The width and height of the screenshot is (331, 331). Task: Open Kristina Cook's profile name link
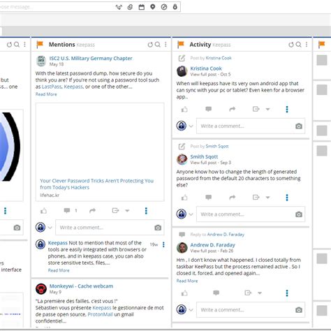(206, 68)
